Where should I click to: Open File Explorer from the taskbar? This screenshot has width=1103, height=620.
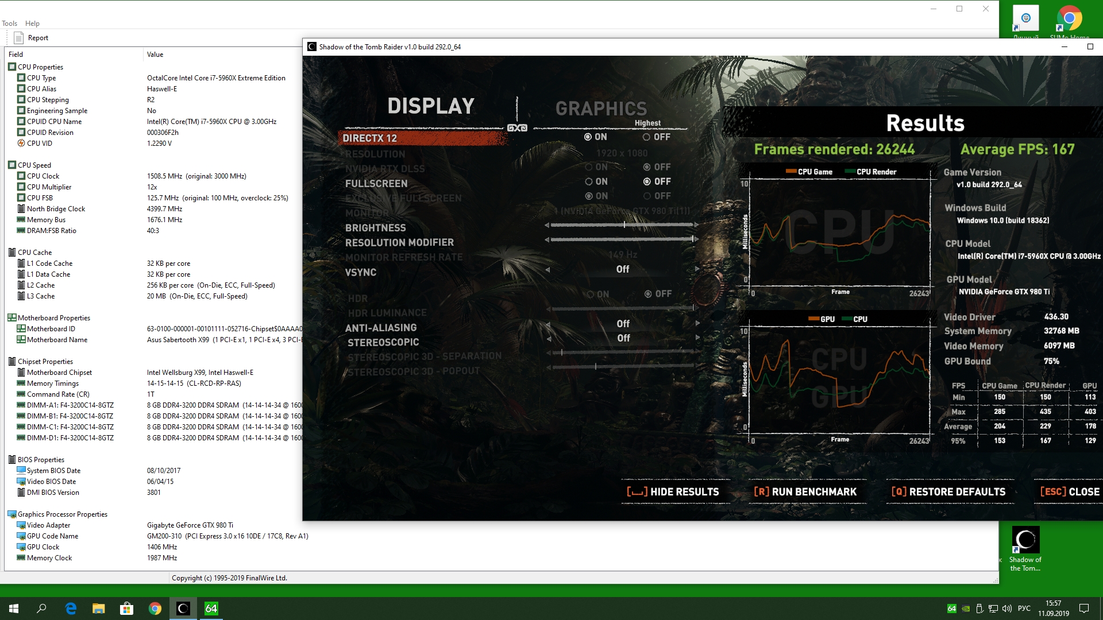[x=99, y=609]
